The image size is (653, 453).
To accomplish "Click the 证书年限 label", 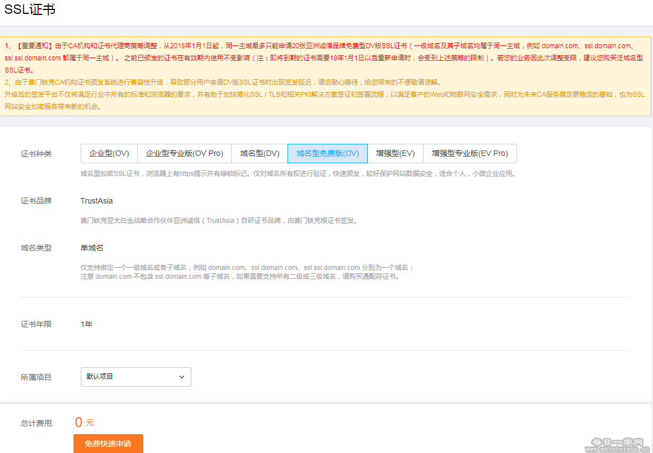I will click(36, 324).
